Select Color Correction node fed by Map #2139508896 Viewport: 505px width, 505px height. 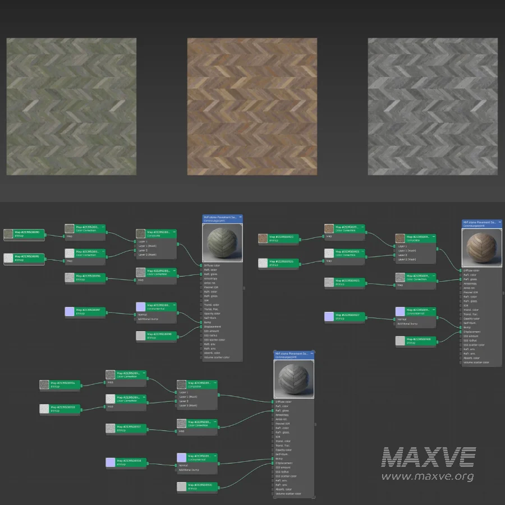click(156, 276)
